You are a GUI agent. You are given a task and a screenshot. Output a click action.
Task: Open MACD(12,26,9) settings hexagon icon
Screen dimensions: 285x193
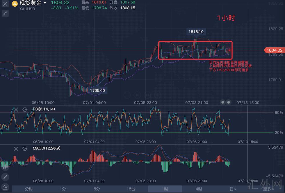point(25,148)
